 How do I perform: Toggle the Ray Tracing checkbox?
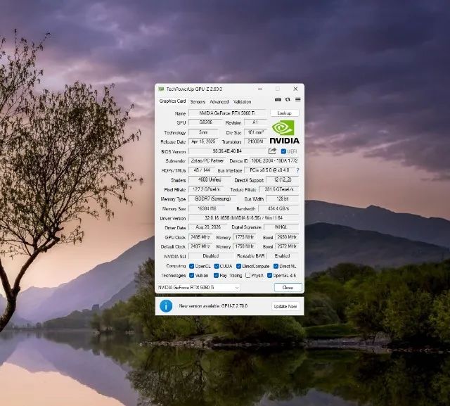tap(216, 275)
